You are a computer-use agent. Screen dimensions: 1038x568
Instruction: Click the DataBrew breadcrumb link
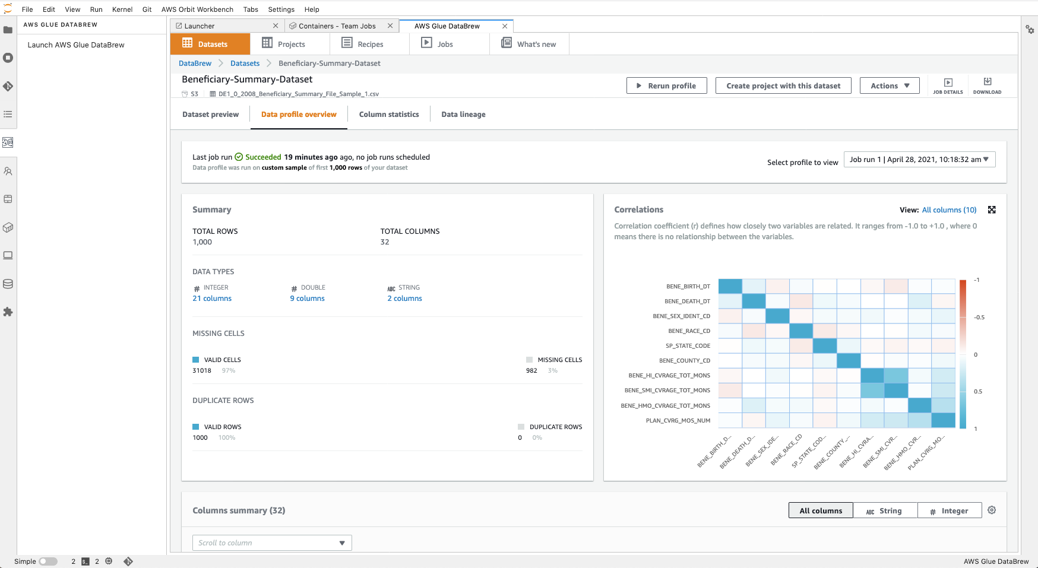(195, 64)
